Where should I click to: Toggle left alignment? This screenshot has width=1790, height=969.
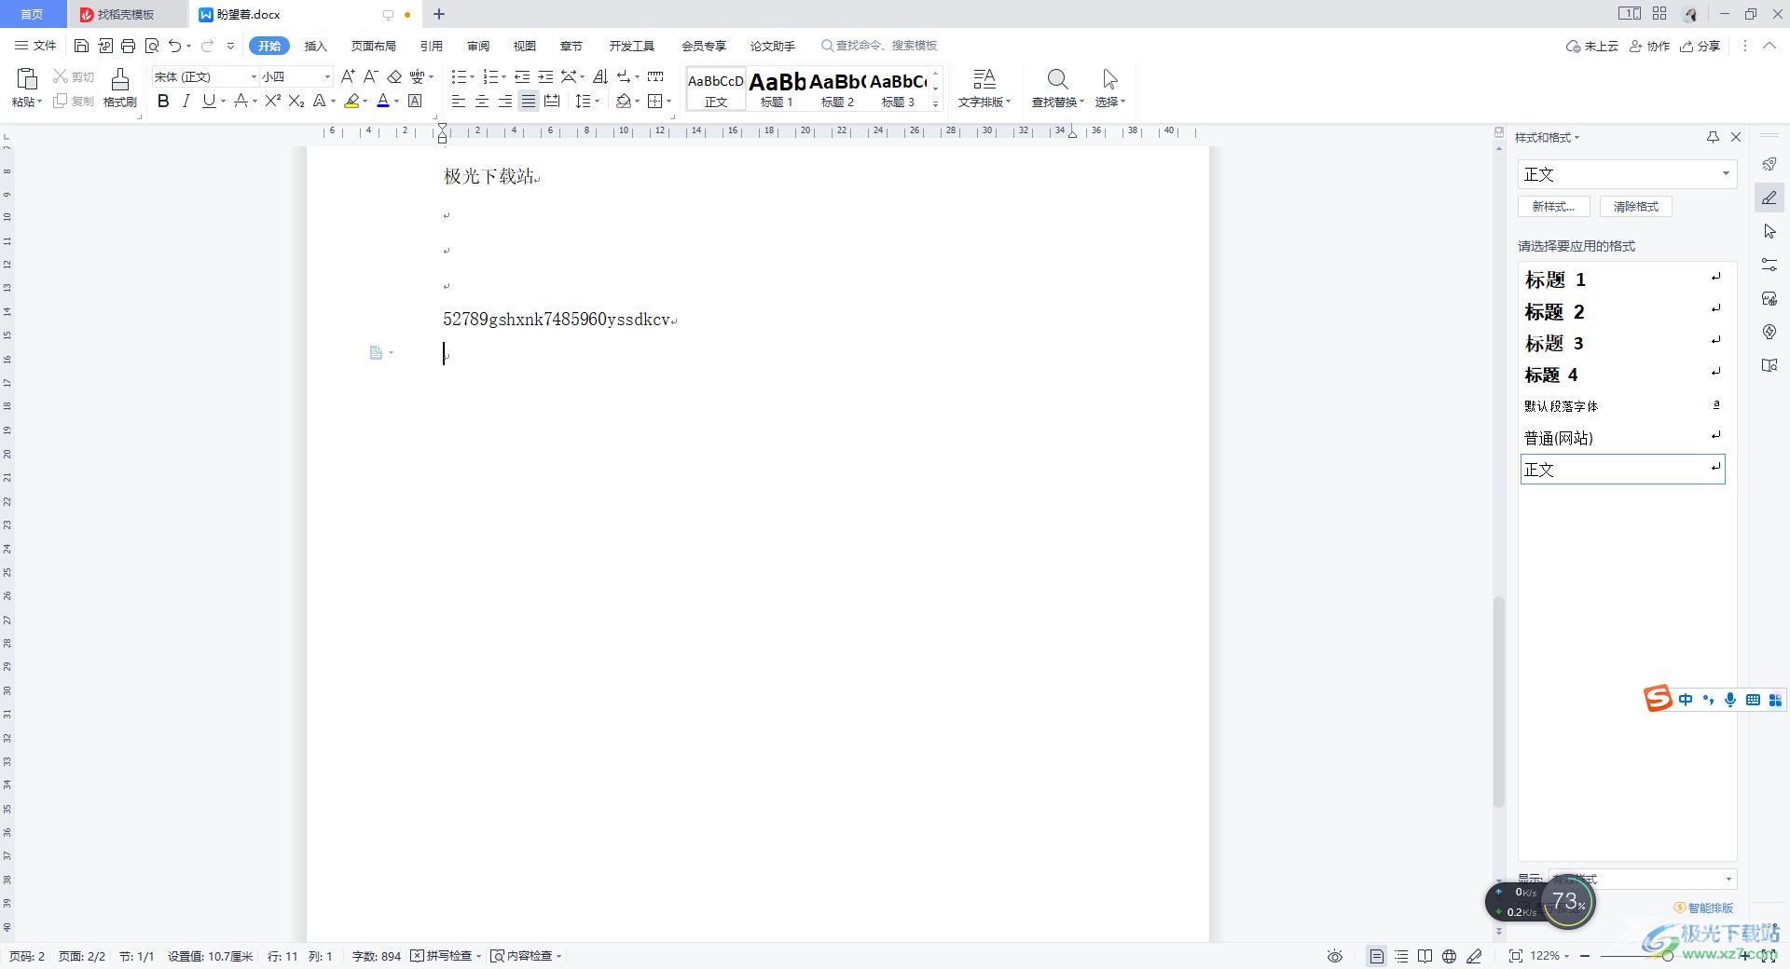(459, 101)
